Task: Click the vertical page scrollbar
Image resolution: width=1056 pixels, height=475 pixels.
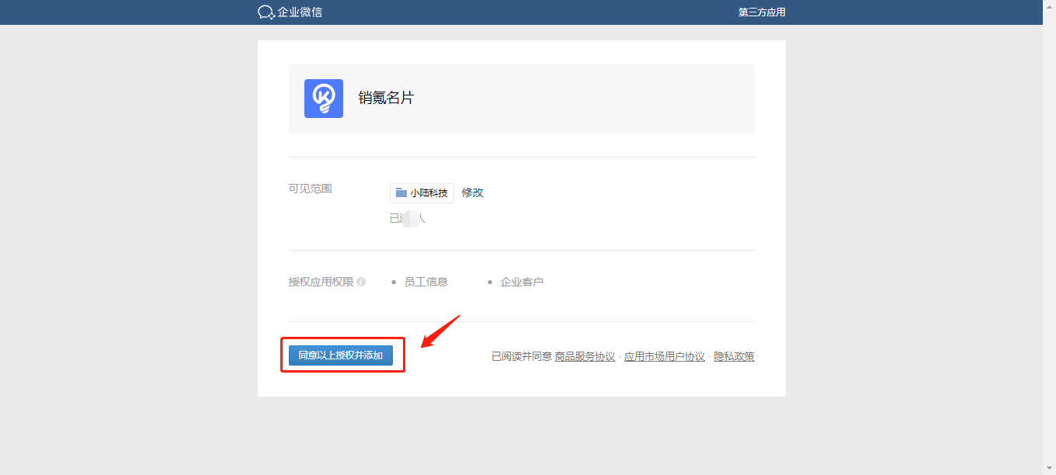Action: click(x=1049, y=237)
